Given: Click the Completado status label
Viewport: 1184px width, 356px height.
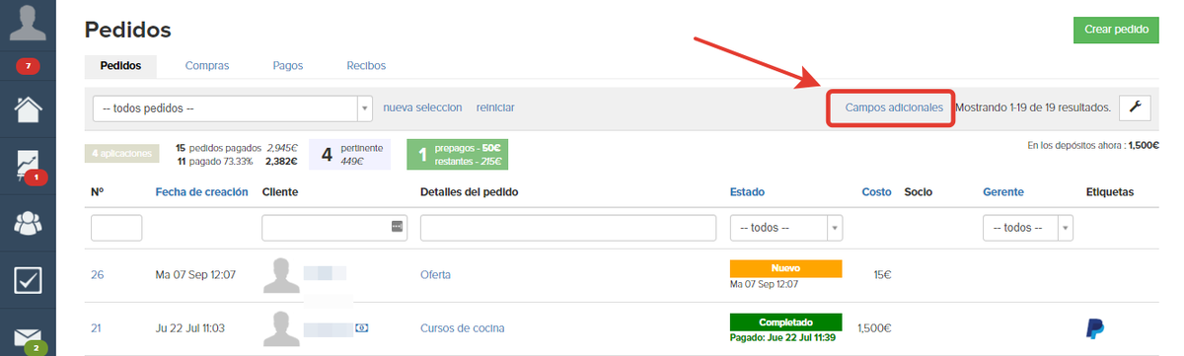Looking at the screenshot, I should 785,321.
